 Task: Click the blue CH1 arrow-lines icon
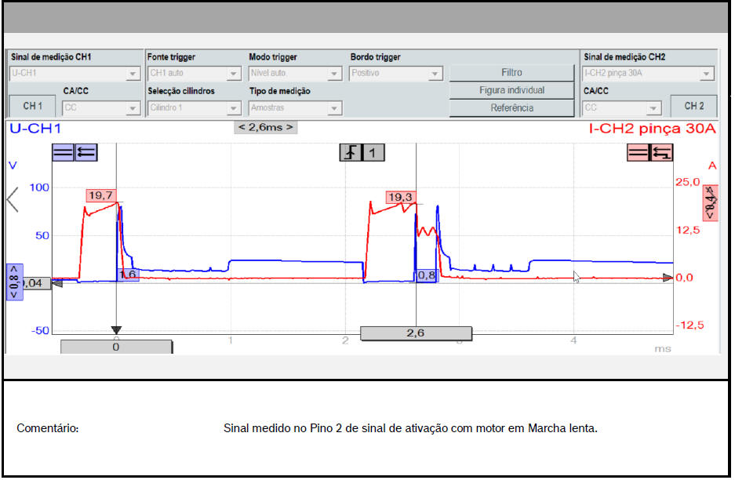85,153
